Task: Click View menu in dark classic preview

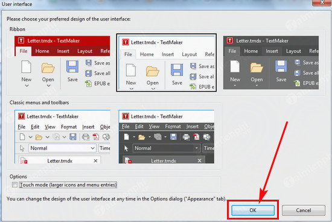Action: (154, 127)
